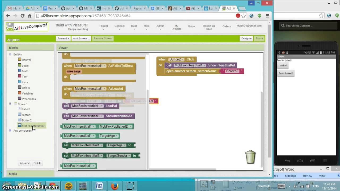340x191 pixels.
Task: Tap the phone emulator home button
Action: [x=300, y=160]
